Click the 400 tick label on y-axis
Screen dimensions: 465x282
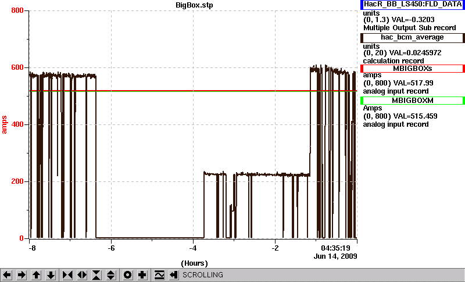(x=17, y=124)
